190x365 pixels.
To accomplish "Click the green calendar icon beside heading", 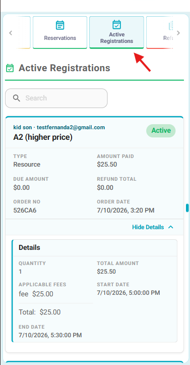I will click(x=10, y=68).
